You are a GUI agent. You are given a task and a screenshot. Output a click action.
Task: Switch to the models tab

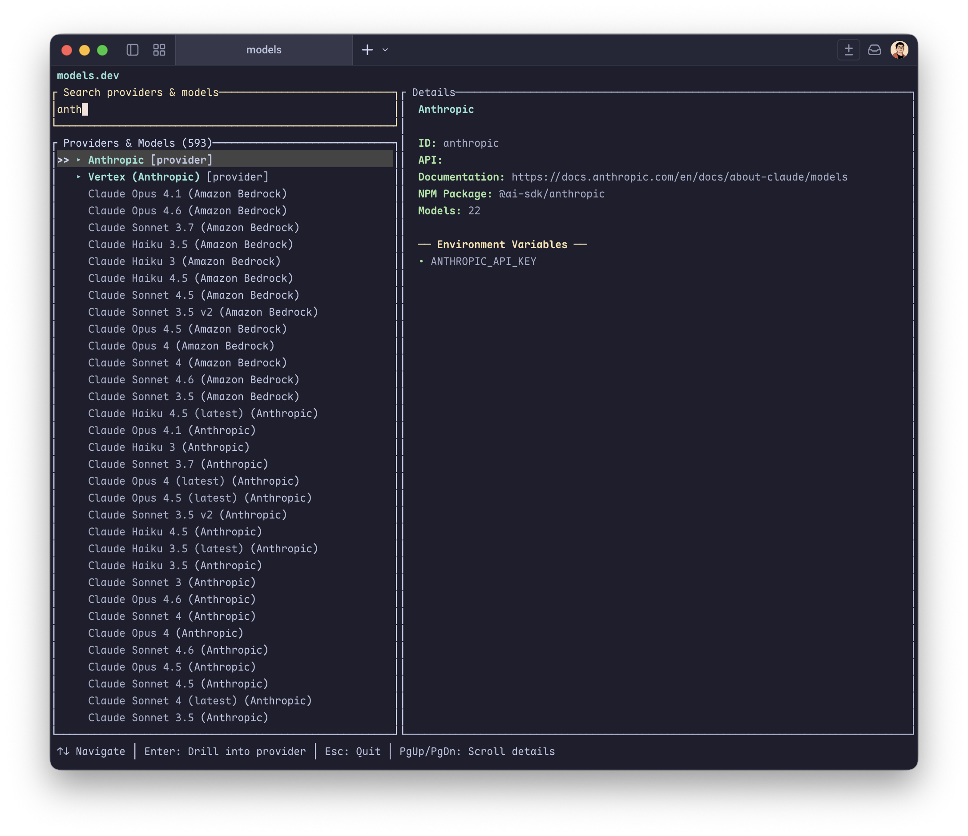[264, 50]
